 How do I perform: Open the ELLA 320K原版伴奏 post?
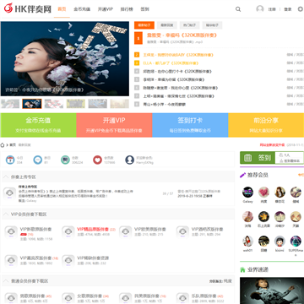click(171, 63)
